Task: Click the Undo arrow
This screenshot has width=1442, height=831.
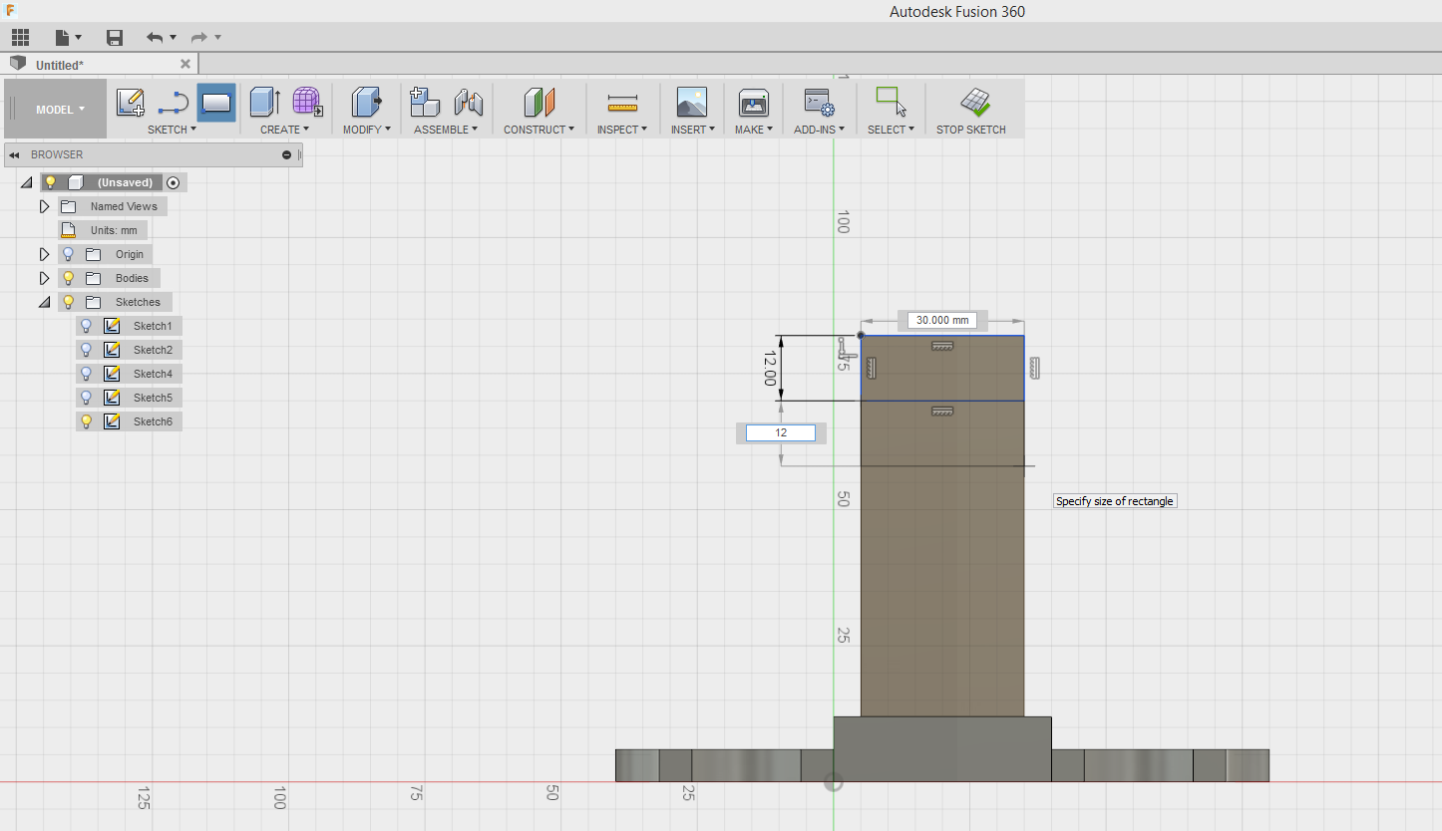Action: pyautogui.click(x=155, y=38)
